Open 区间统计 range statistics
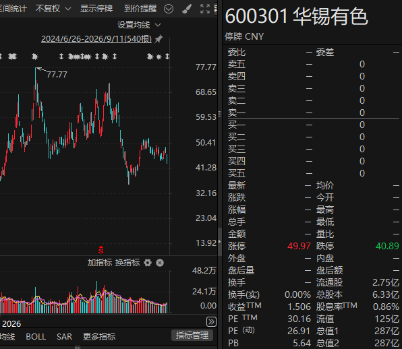402x349 pixels. coord(13,9)
